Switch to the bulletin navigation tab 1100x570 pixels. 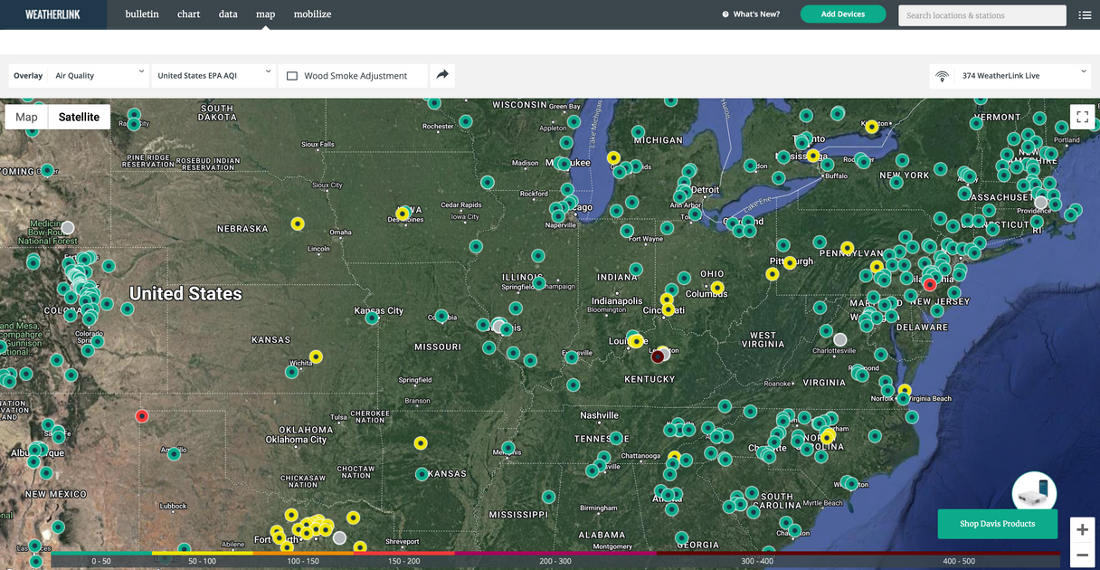(x=141, y=14)
